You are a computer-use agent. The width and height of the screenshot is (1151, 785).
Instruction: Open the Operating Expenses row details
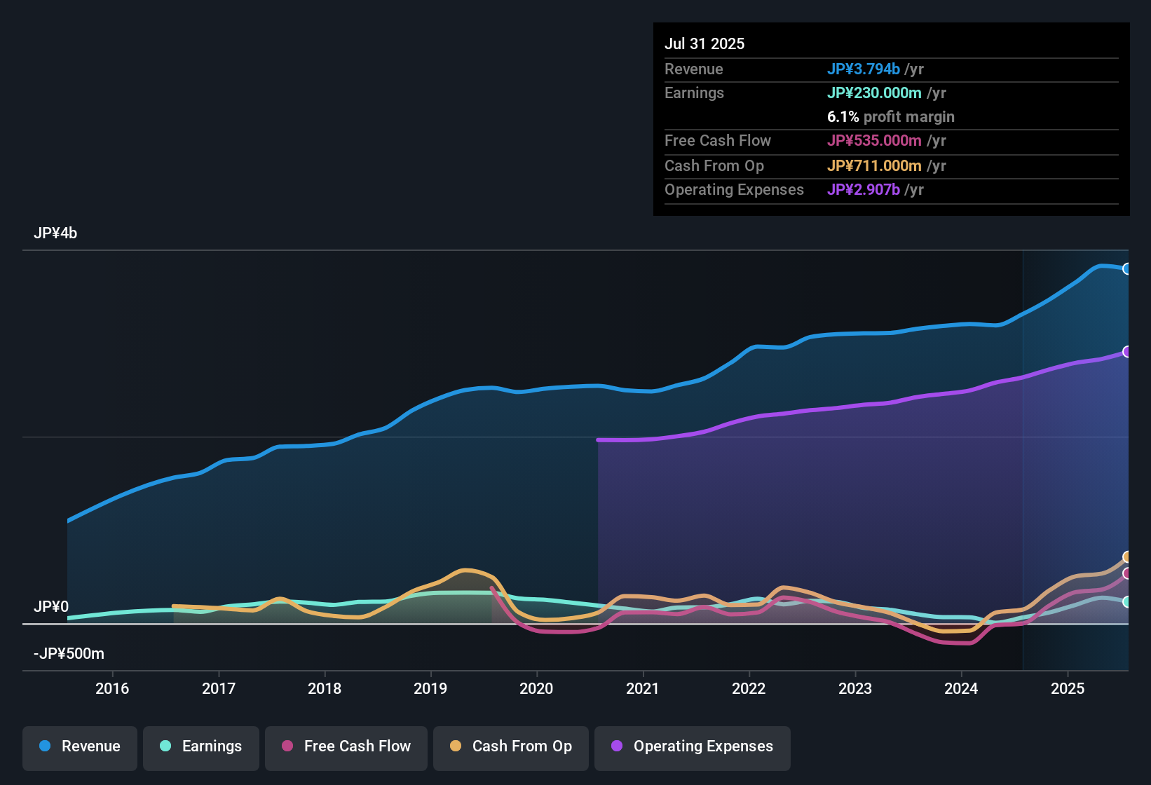[734, 190]
